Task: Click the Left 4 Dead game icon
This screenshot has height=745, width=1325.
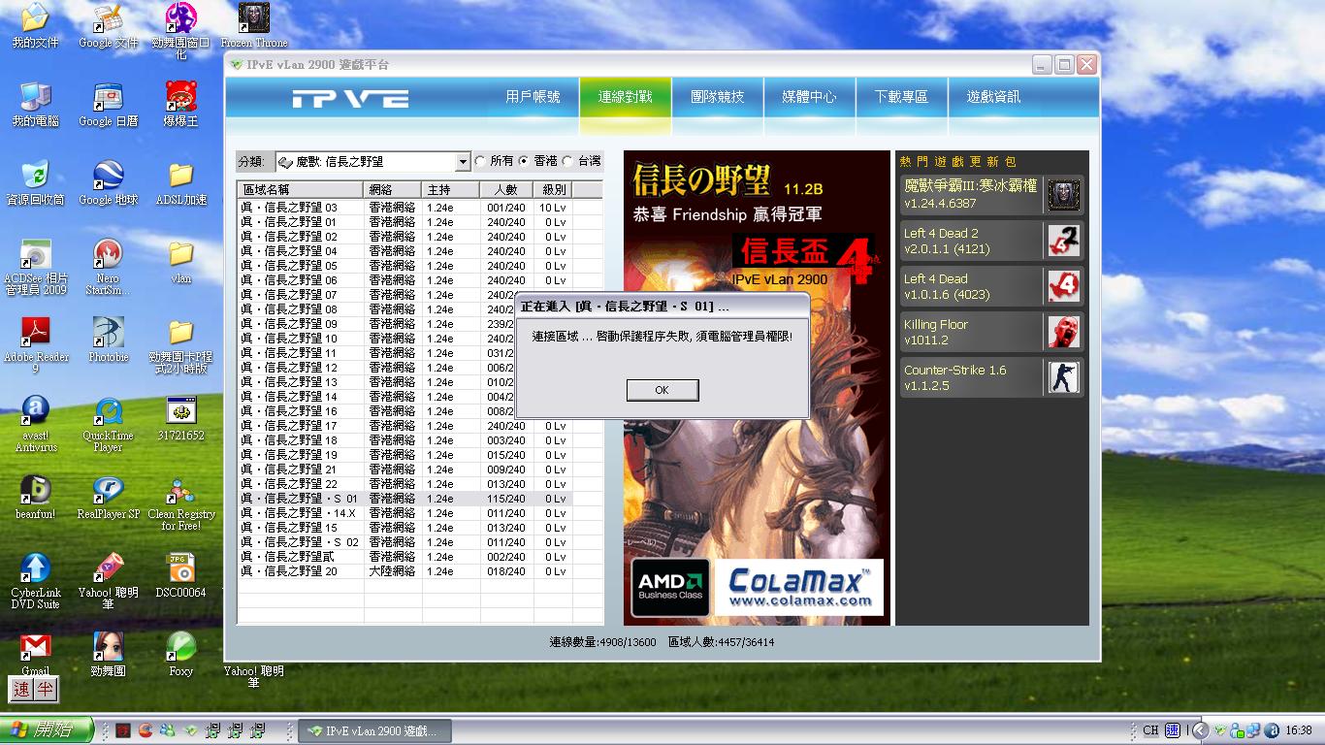Action: [1063, 287]
